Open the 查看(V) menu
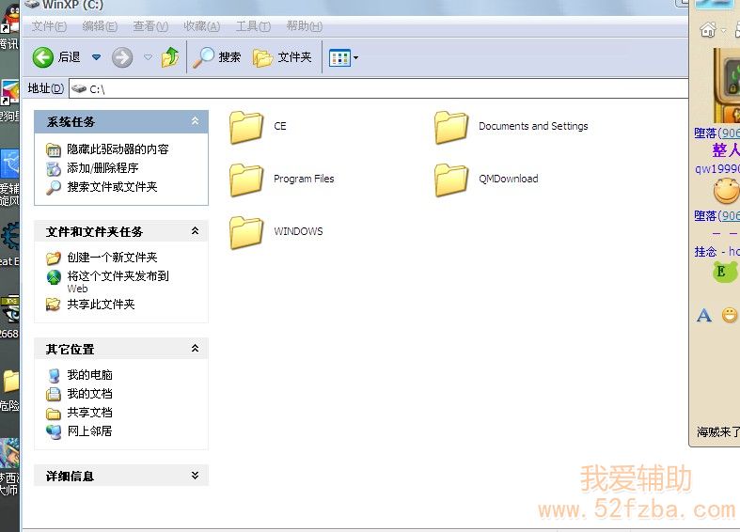740x532 pixels. click(150, 26)
